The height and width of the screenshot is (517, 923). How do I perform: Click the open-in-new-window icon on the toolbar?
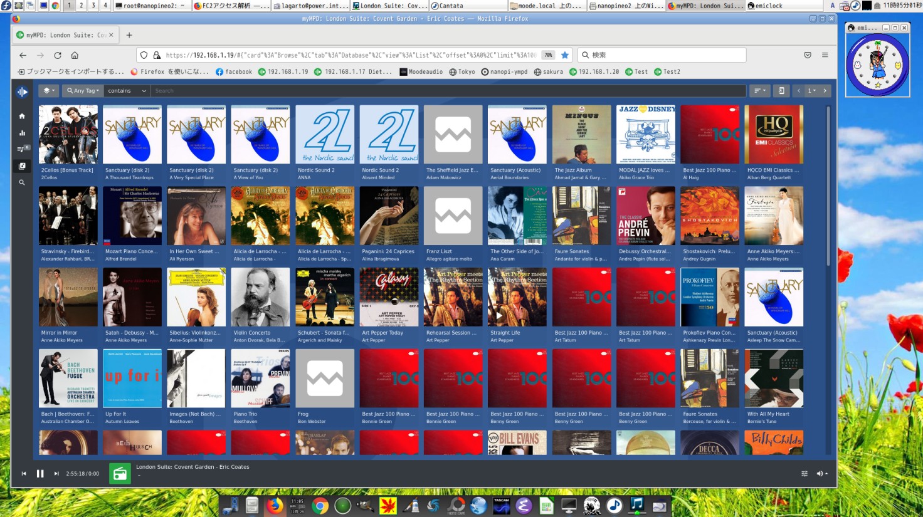[x=781, y=91]
